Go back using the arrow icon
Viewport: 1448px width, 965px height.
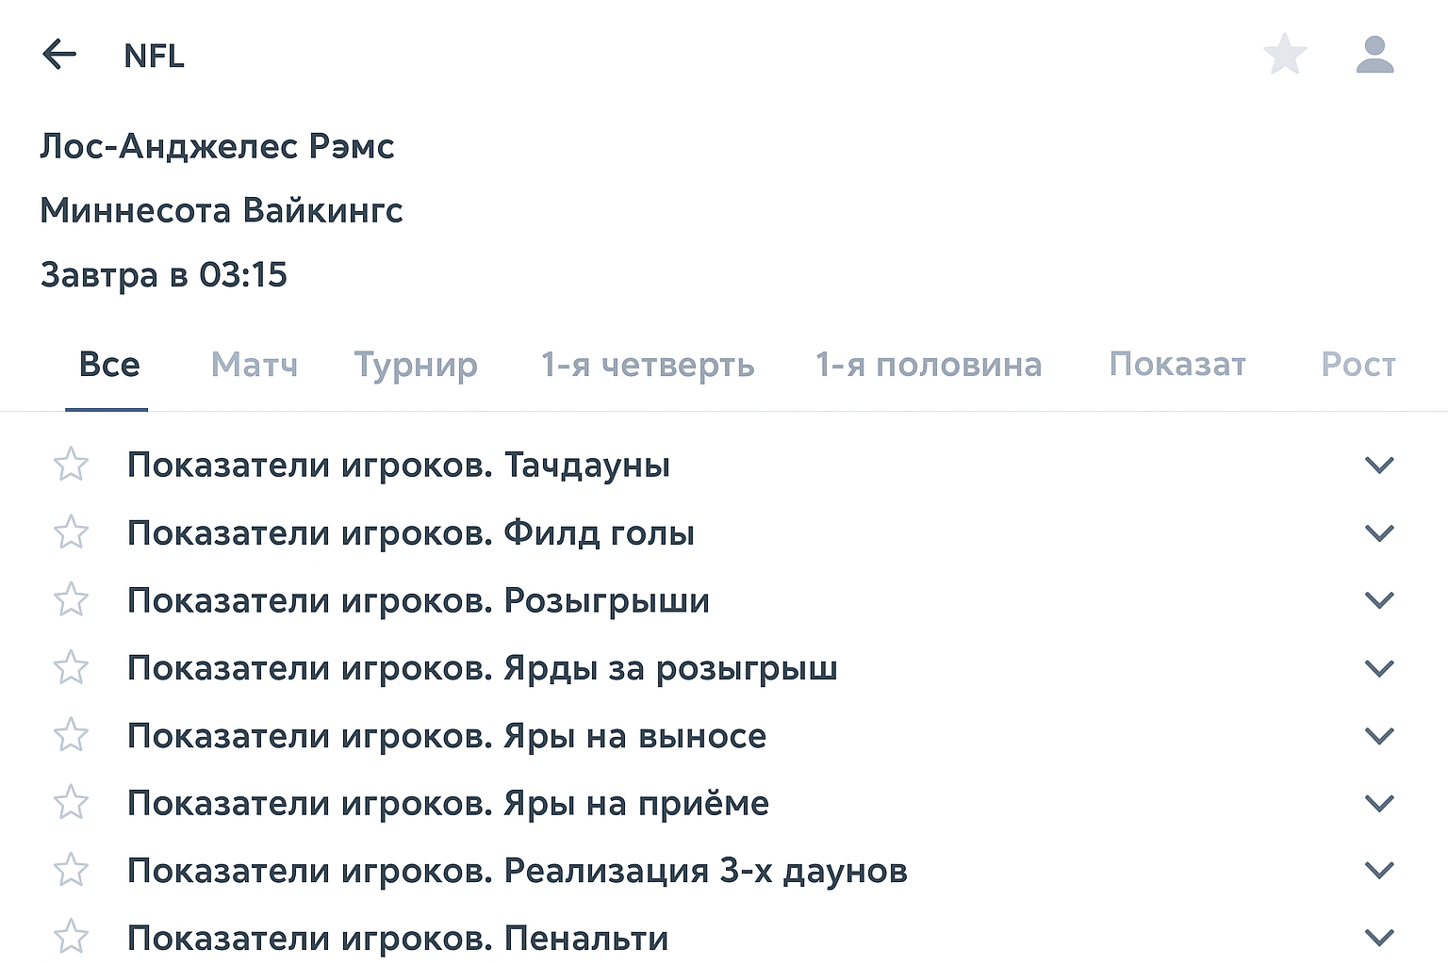tap(59, 55)
